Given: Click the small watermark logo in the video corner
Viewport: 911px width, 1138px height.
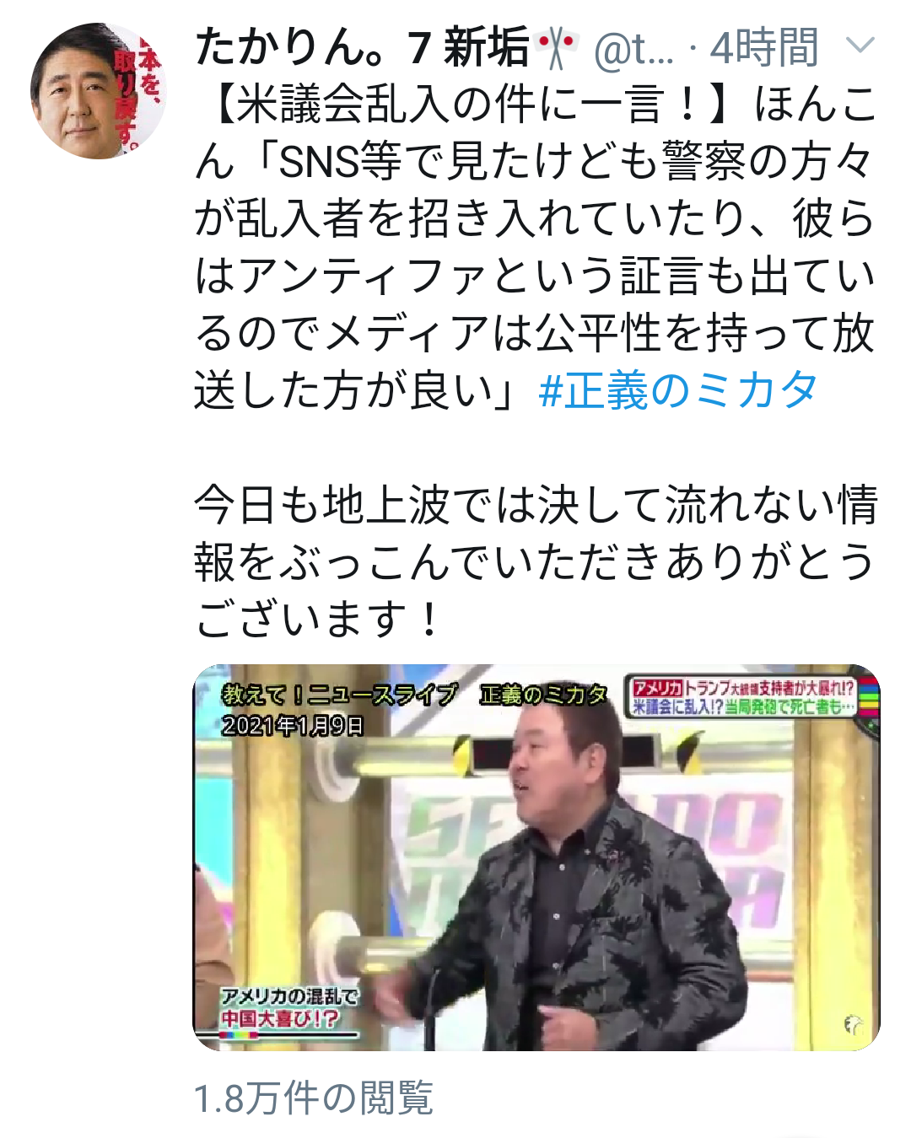Looking at the screenshot, I should [854, 1023].
